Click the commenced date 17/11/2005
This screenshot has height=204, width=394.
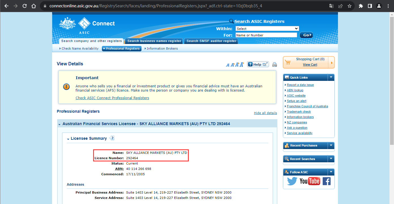[135, 174]
